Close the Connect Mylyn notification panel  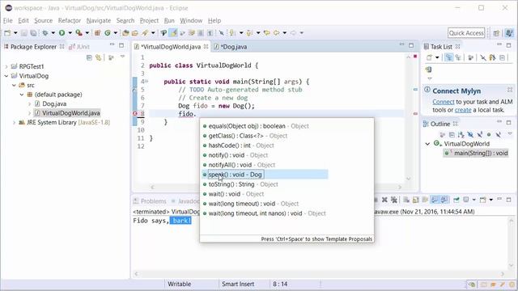[510, 90]
